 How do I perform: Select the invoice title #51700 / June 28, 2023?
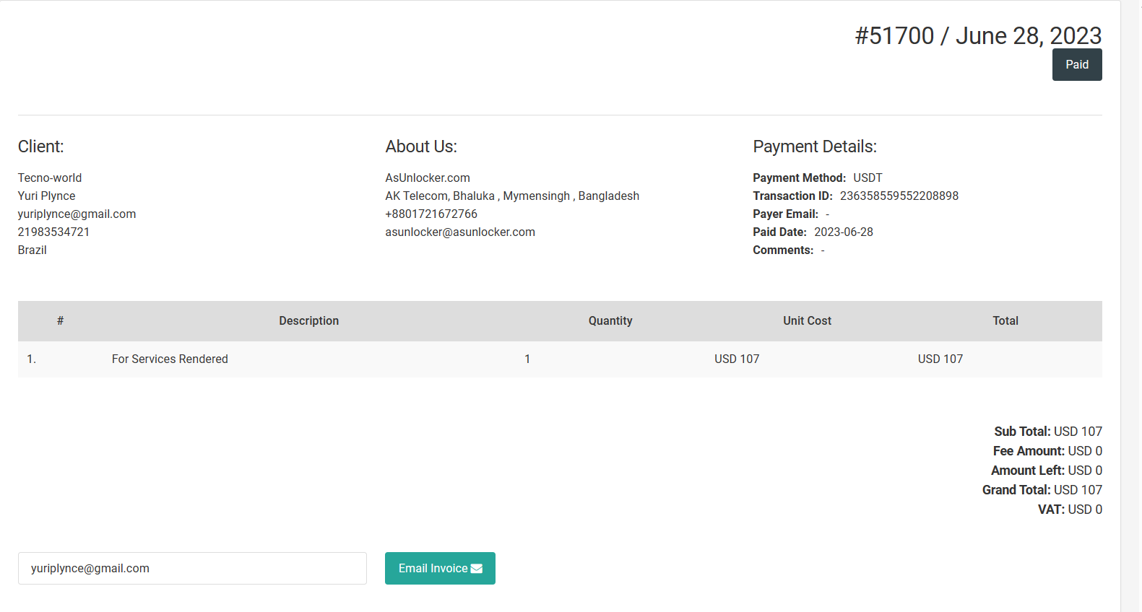pyautogui.click(x=978, y=35)
